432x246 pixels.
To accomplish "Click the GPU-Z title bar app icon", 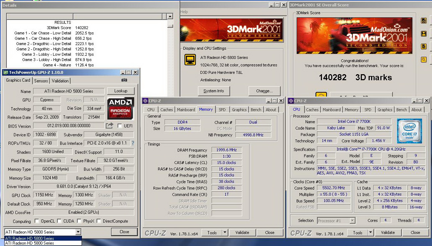I will coord(6,72).
